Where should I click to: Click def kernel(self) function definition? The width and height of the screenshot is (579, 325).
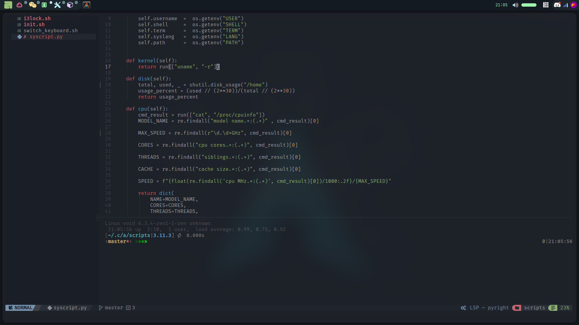151,61
